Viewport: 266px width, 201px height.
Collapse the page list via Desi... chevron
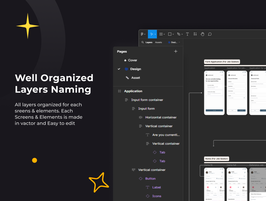[x=179, y=42]
